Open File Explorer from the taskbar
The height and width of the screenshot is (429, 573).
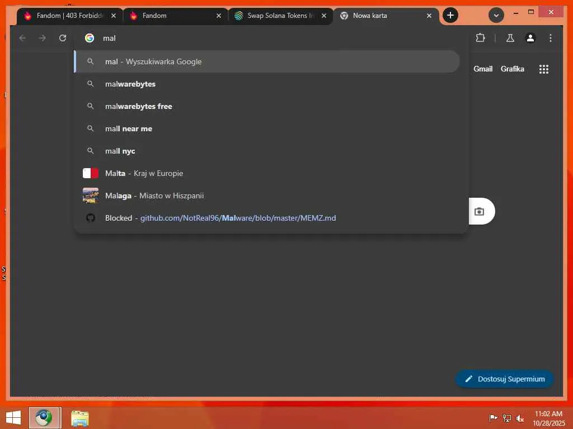click(79, 418)
